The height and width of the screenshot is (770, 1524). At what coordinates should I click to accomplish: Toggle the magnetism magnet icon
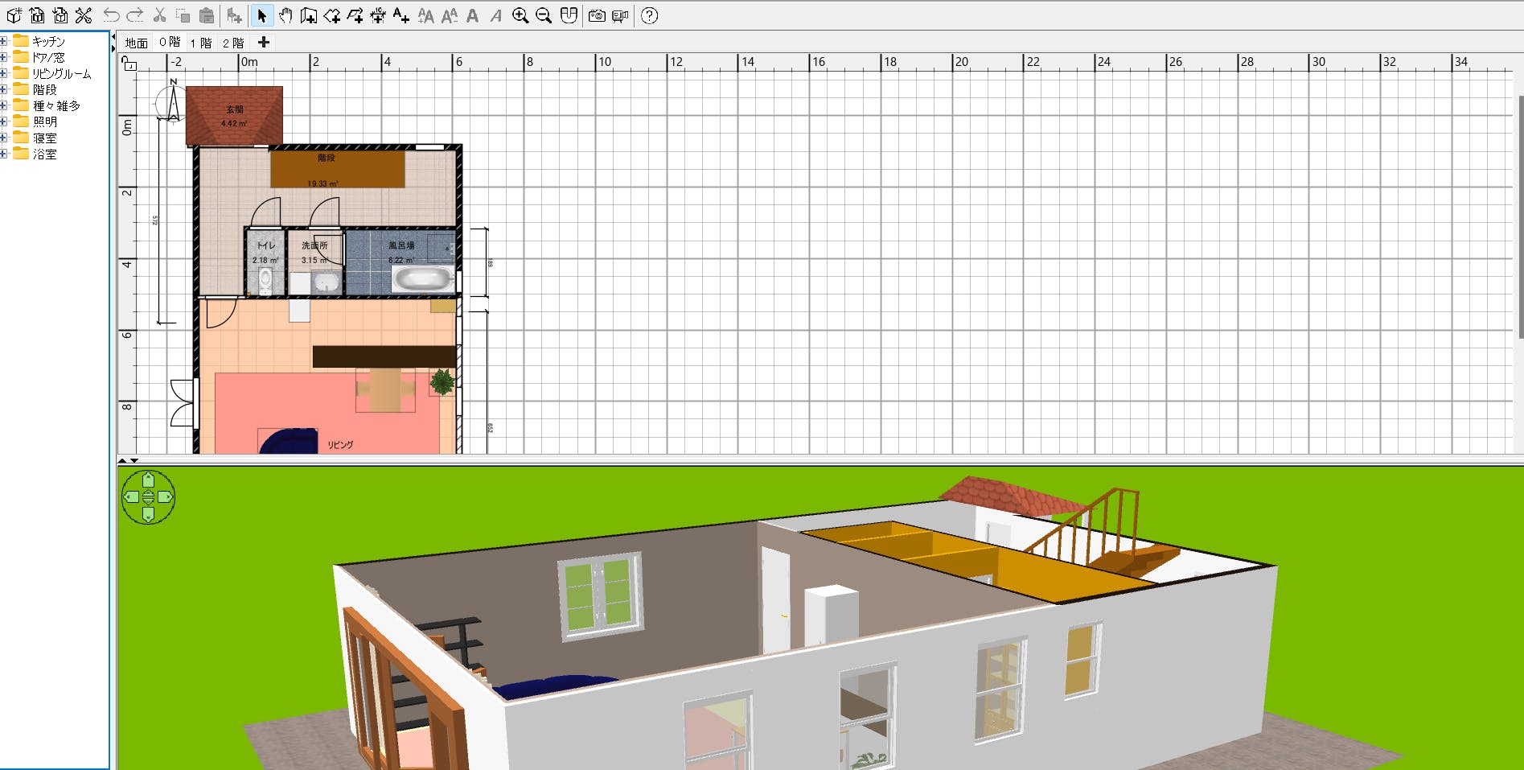569,15
